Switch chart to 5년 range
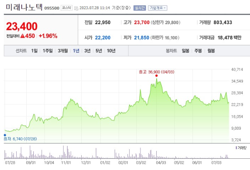Screen dimensions: 250x170 (x=99, y=51)
